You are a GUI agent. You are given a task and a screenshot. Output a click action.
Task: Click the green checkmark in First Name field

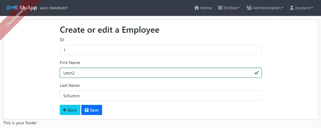[x=256, y=73]
